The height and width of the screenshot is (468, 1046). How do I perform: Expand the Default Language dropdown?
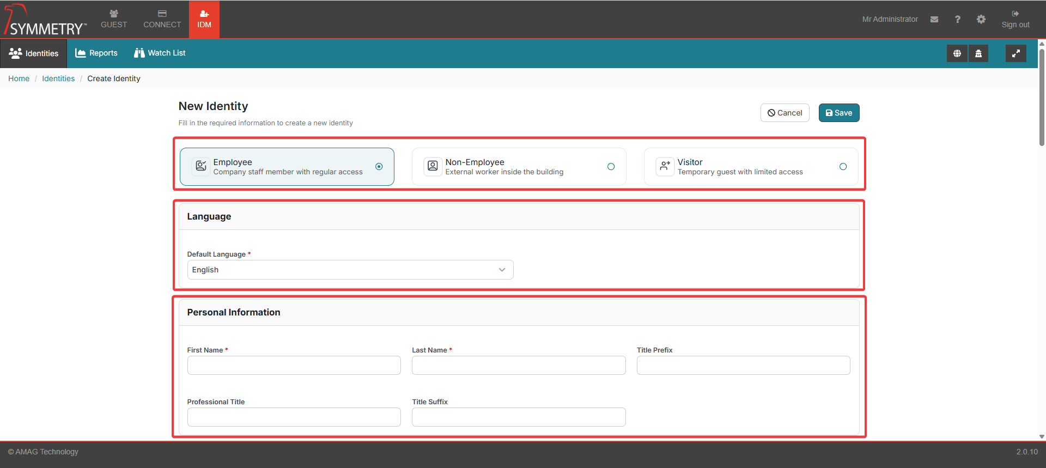(x=350, y=270)
